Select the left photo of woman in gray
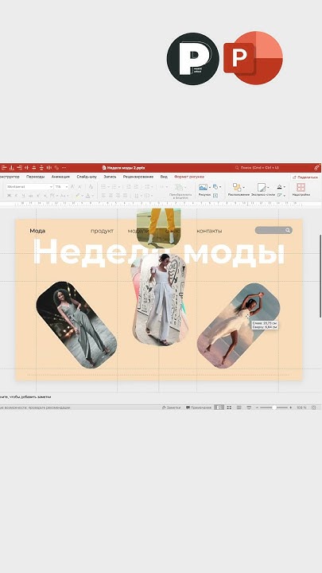 coord(76,325)
